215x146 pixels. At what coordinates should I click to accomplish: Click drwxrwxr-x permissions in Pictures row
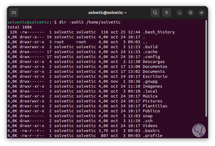point(32,101)
